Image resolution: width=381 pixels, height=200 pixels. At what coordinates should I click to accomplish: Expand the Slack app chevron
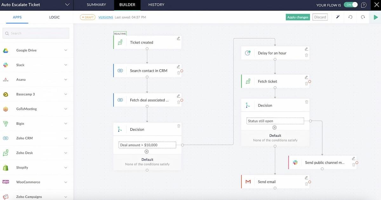pyautogui.click(x=66, y=65)
